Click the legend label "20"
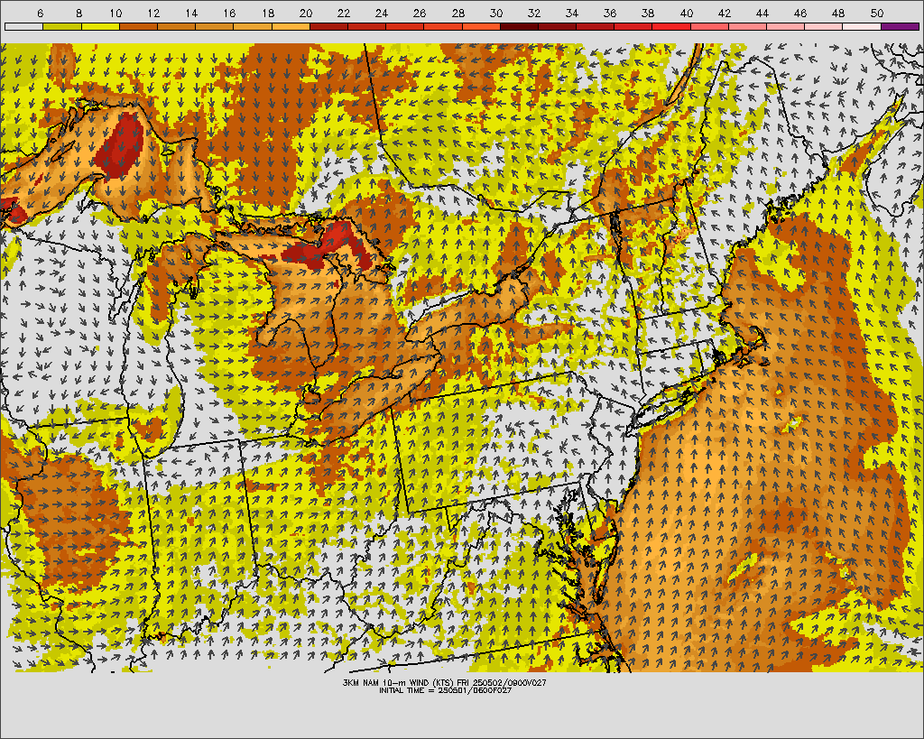This screenshot has width=924, height=739. 305,13
